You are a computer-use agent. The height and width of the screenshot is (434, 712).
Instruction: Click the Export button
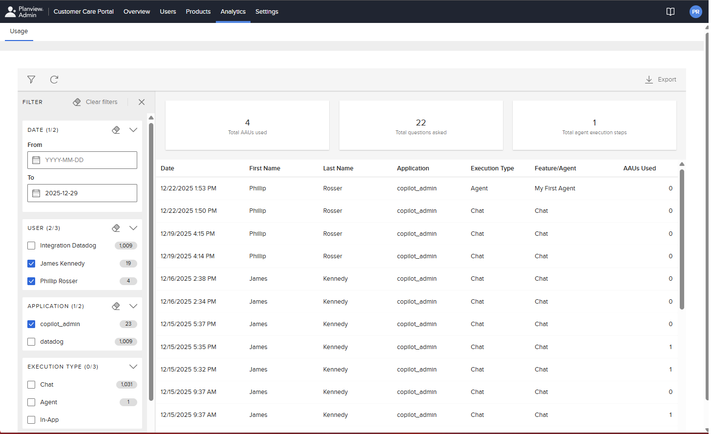tap(660, 79)
